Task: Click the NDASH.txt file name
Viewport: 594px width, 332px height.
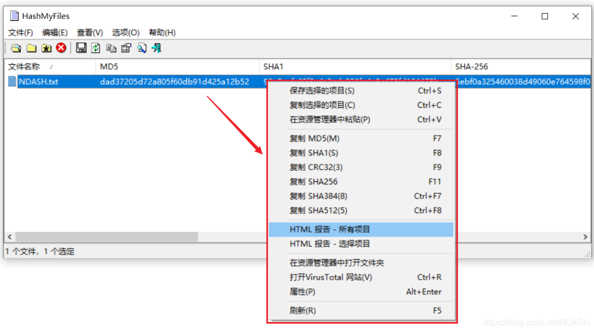Action: coord(38,81)
